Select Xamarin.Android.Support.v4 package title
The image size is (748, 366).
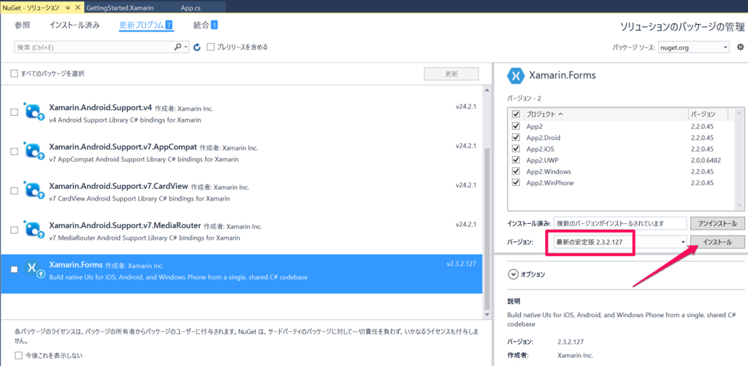coord(100,108)
